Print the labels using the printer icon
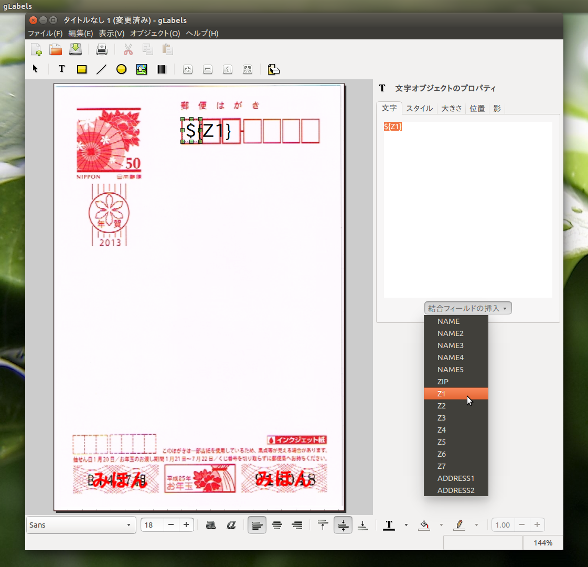588x567 pixels. pos(102,49)
